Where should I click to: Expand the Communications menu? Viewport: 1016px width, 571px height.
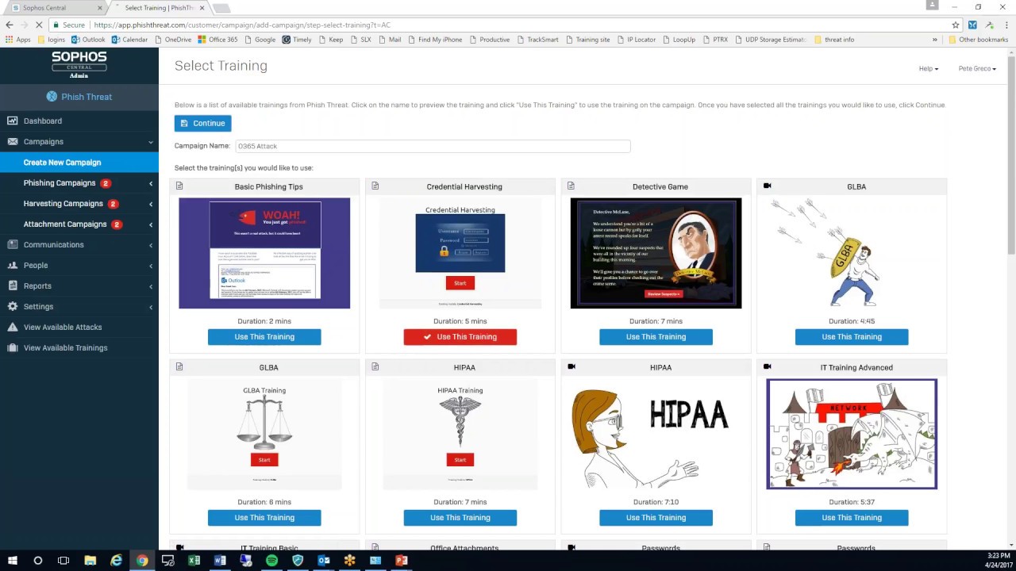(79, 244)
